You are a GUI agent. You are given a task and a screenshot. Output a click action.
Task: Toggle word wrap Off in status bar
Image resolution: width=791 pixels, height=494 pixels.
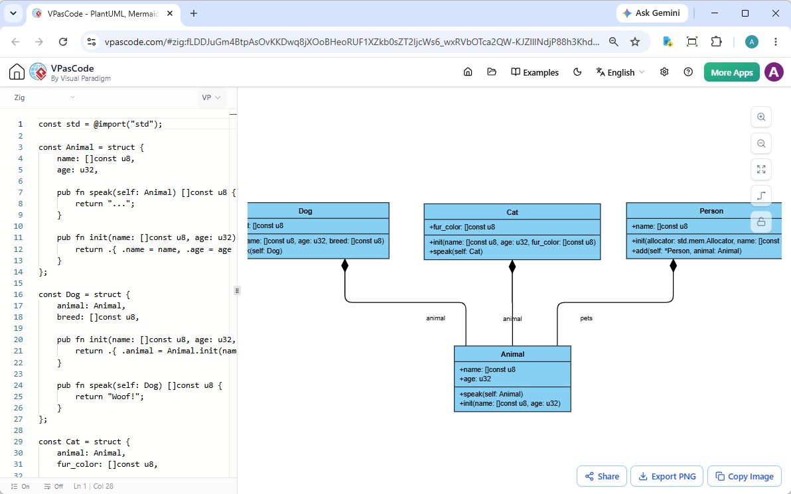(54, 487)
